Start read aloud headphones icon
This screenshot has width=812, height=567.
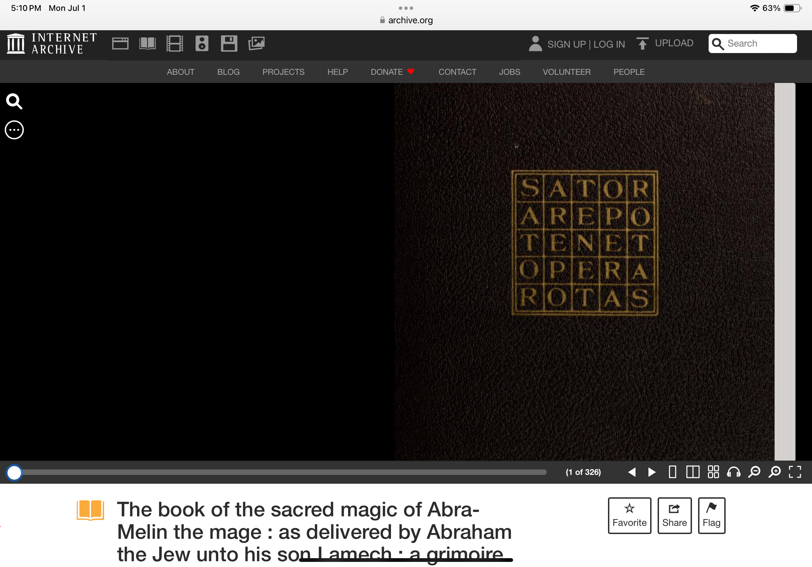point(734,472)
